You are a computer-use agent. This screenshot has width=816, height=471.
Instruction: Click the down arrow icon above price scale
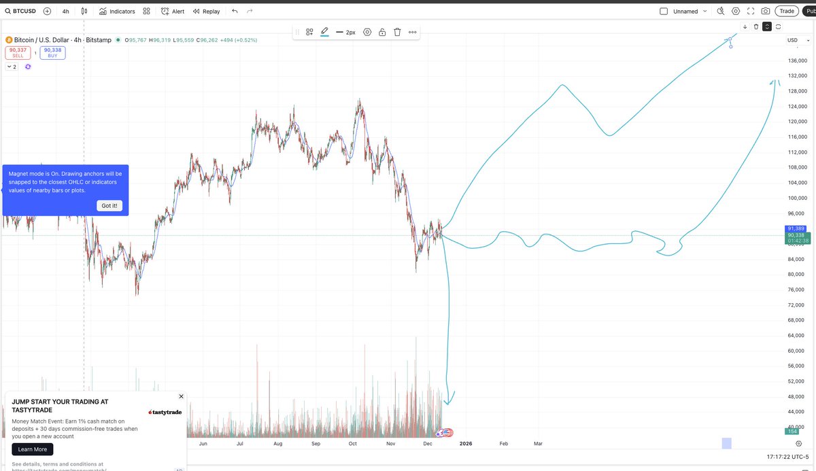point(745,27)
